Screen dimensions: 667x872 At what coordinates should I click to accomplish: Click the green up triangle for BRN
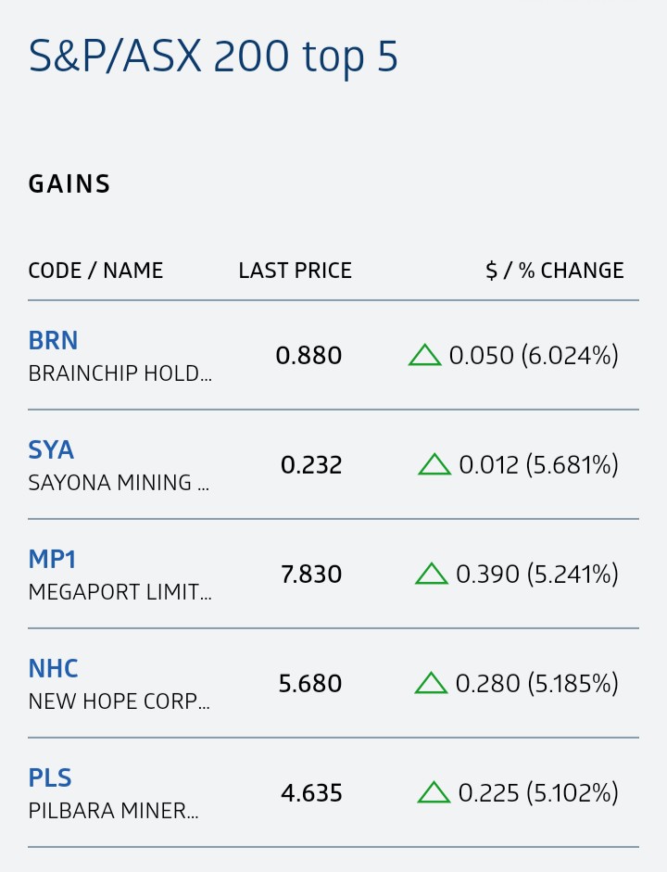(424, 355)
